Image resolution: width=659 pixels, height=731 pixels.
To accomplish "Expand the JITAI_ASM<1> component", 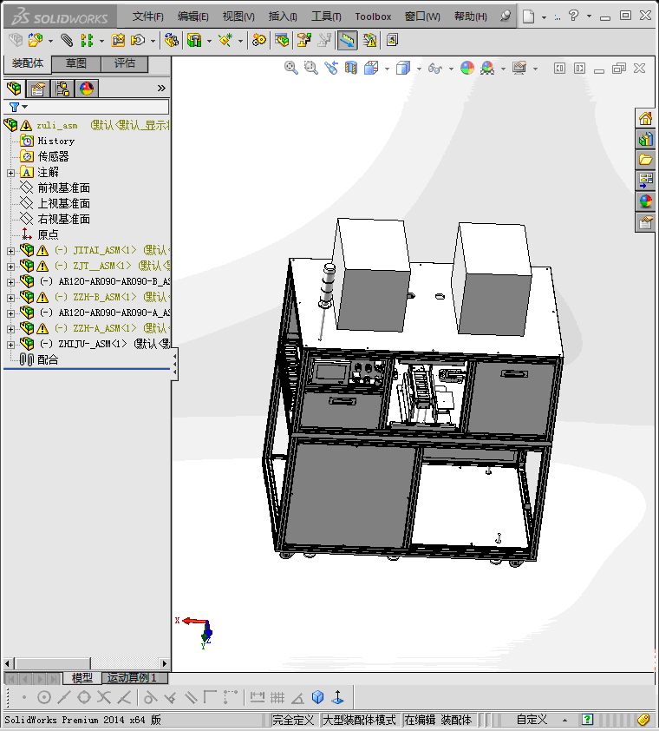I will (10, 251).
